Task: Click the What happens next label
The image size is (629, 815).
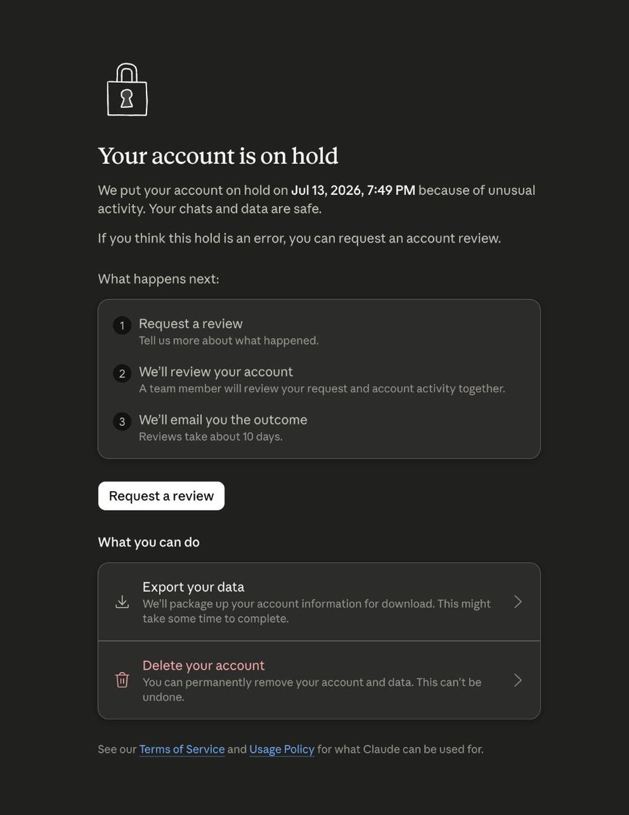Action: 158,278
